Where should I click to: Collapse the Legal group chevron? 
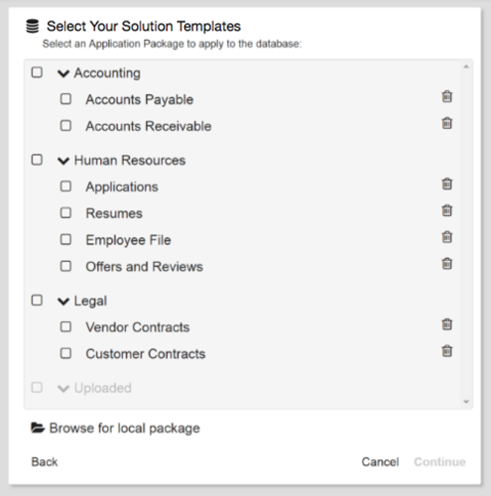click(63, 301)
